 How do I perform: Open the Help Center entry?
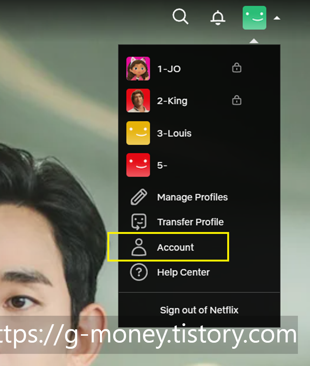[183, 272]
